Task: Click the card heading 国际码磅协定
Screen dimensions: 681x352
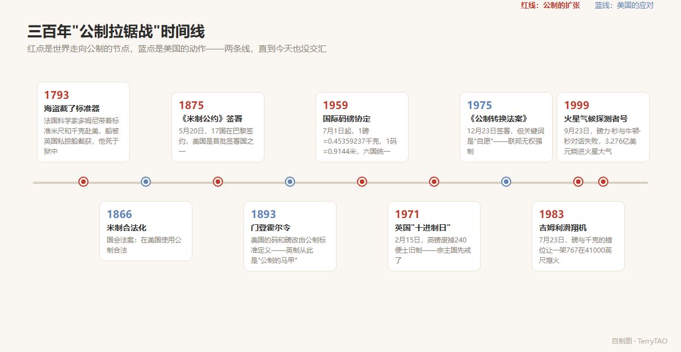Action: pyautogui.click(x=347, y=119)
